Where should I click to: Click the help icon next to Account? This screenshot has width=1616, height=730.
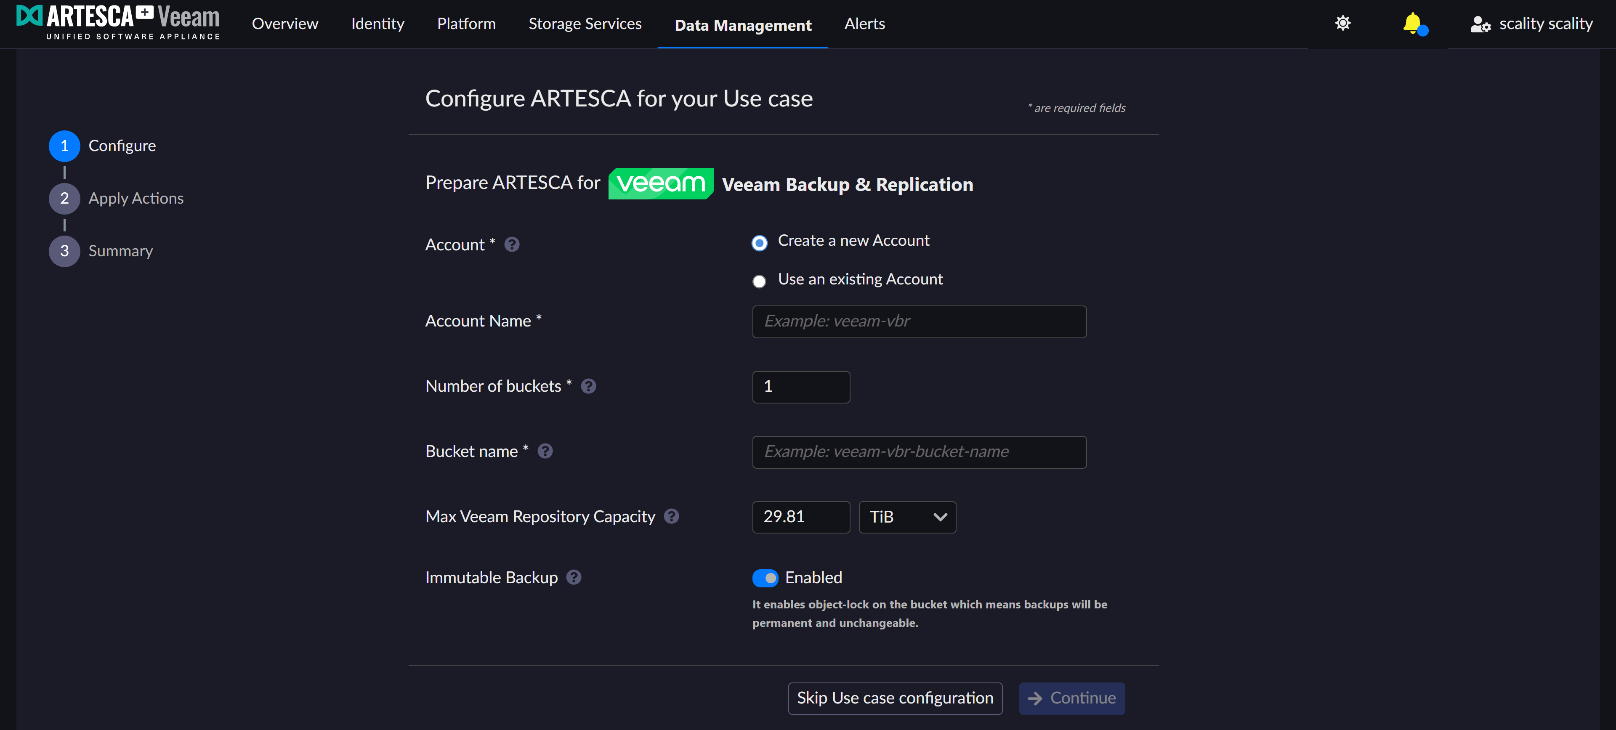pyautogui.click(x=511, y=244)
